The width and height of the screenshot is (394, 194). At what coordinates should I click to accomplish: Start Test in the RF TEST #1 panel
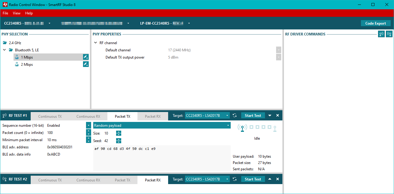(253, 116)
